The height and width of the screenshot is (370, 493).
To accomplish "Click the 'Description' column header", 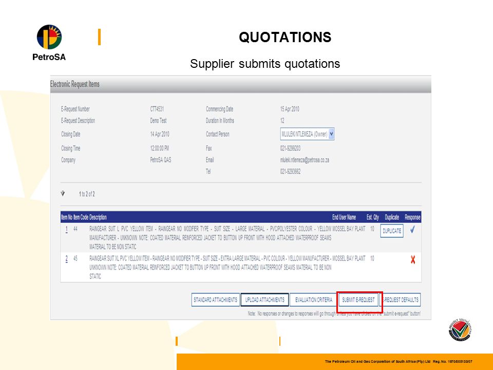I will pyautogui.click(x=98, y=217).
